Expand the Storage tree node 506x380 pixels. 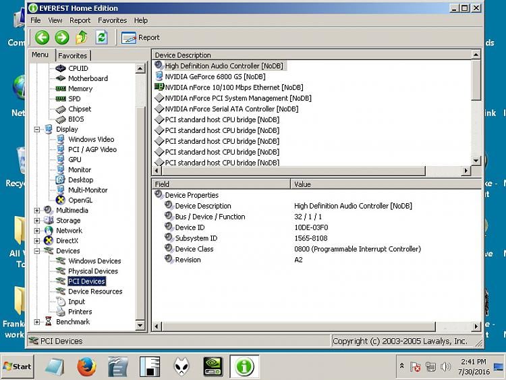pyautogui.click(x=37, y=221)
